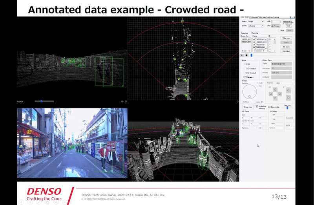The width and height of the screenshot is (314, 205).
Task: Toggle the same ID checkbox
Action: click(x=255, y=102)
